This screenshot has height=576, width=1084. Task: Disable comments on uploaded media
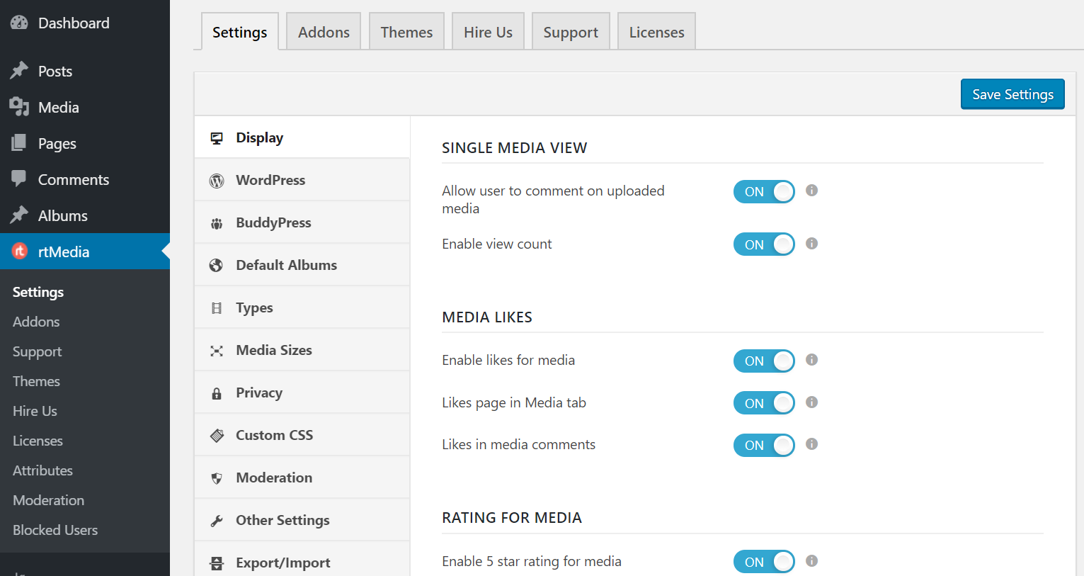764,191
